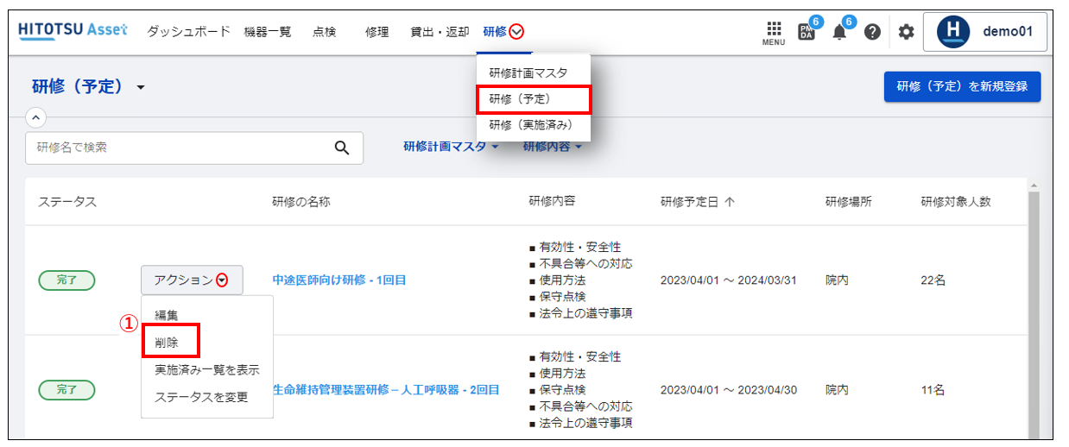The image size is (1069, 447).
Task: Open the demo01 user account button
Action: click(985, 32)
